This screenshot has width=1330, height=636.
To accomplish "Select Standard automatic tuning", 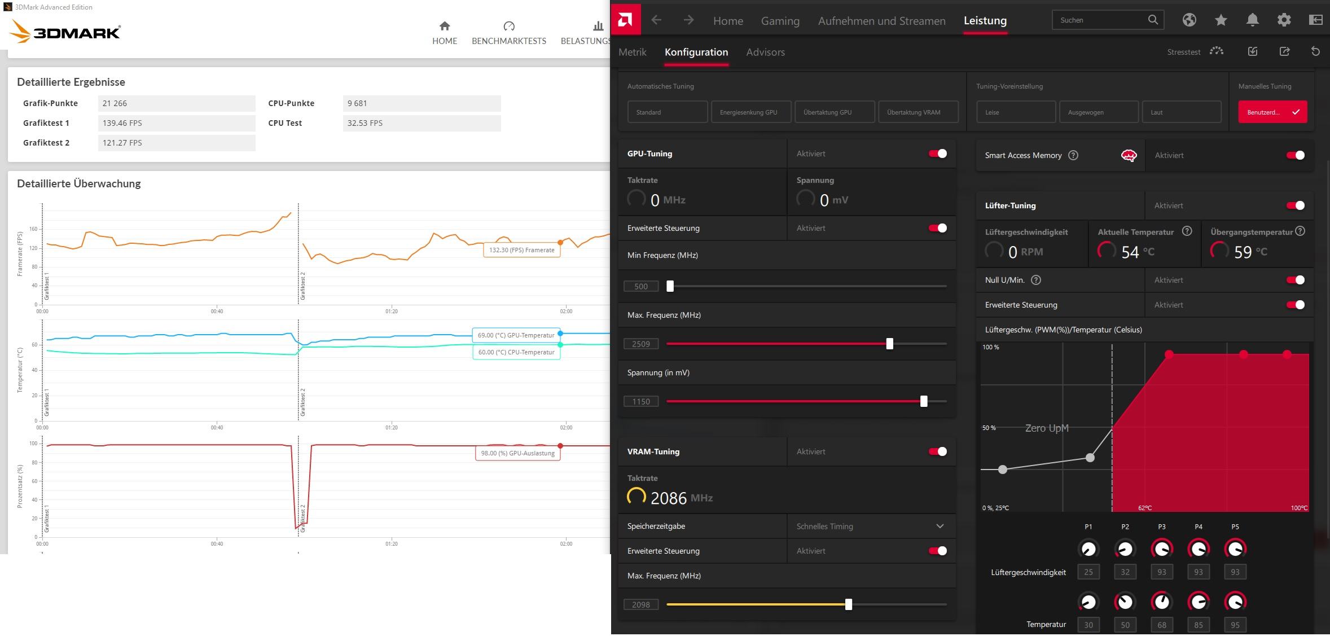I will pyautogui.click(x=668, y=112).
